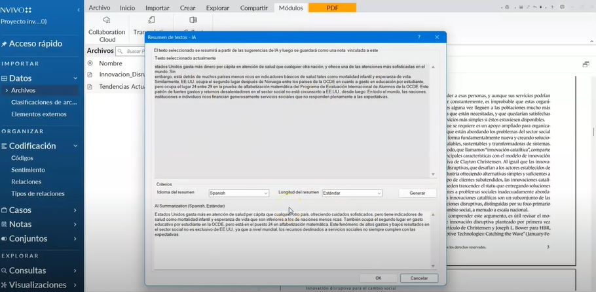The image size is (596, 292).
Task: Click the selected-text scrollbar up arrow
Action: [433, 67]
